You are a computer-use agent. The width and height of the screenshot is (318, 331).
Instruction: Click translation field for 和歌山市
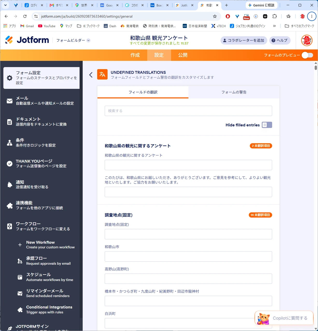[188, 256]
